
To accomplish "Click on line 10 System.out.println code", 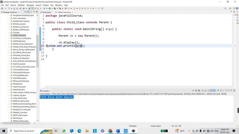I will [65, 46].
